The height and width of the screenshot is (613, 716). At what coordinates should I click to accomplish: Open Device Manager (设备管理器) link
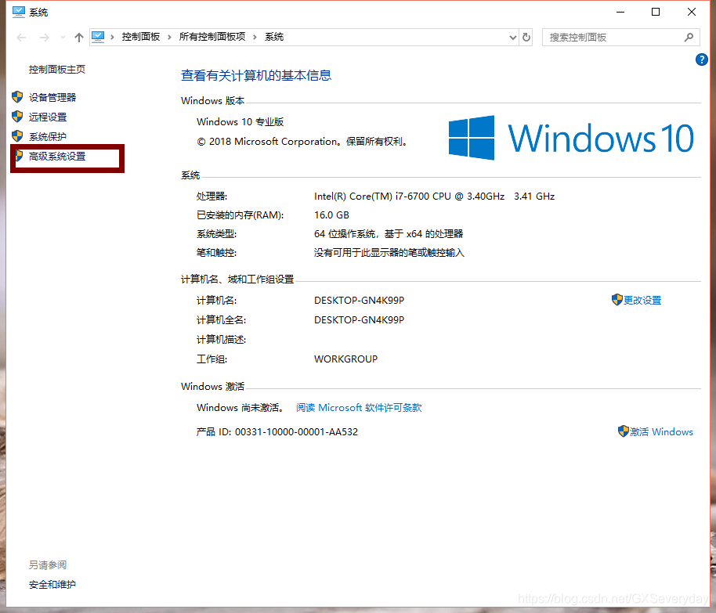pyautogui.click(x=52, y=97)
